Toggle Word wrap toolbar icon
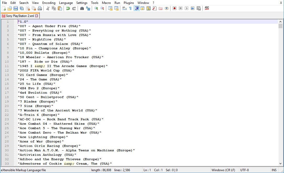 [124, 8]
